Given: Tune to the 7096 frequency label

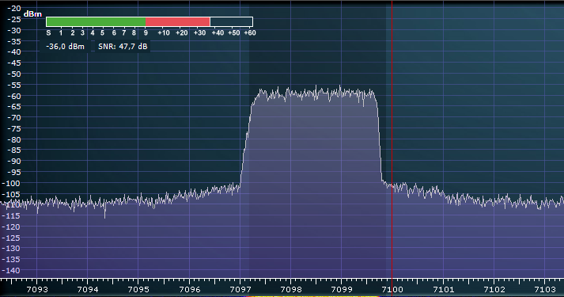Looking at the screenshot, I should [x=190, y=289].
